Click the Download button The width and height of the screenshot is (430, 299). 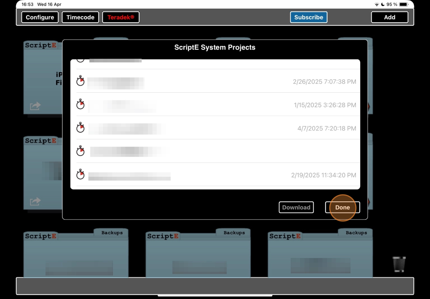coord(296,207)
